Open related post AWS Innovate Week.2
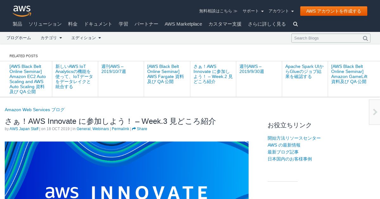Image resolution: width=380 pixels, height=199 pixels. [213, 74]
